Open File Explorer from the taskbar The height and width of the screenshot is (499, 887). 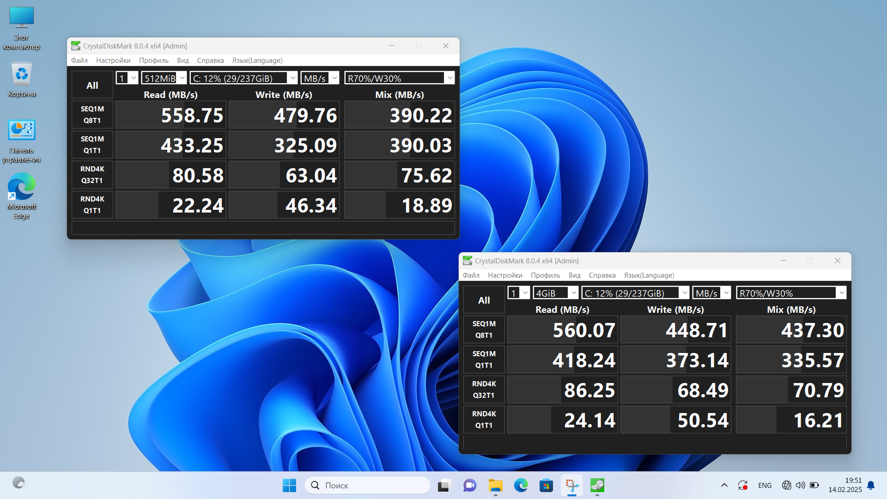(x=495, y=485)
